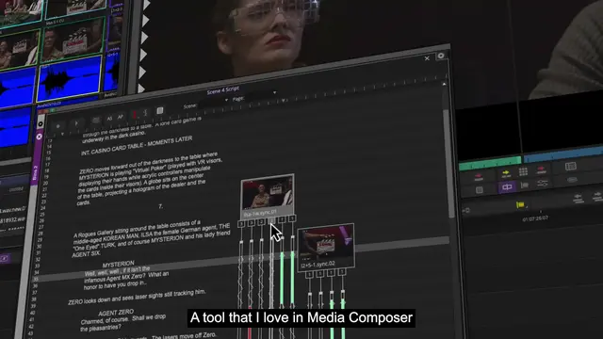Click the 818932.wav item in left bin
The image size is (603, 339).
(x=12, y=220)
